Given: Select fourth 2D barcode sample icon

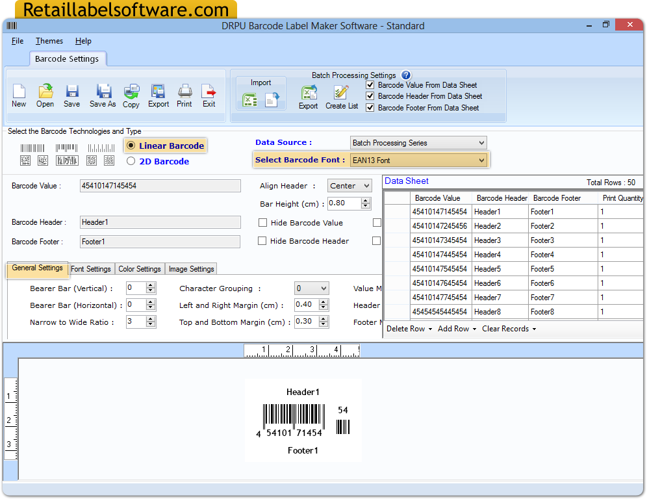Looking at the screenshot, I should 92,160.
